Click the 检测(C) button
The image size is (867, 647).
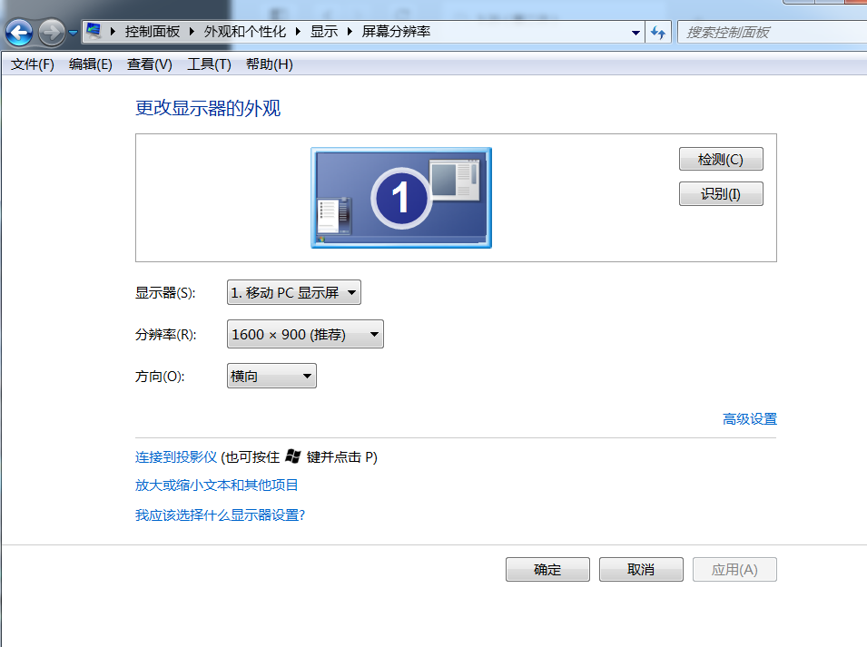(720, 158)
